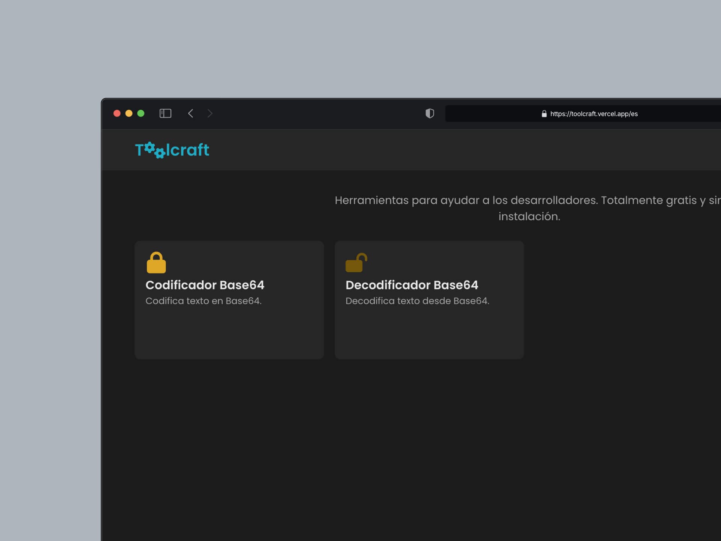Click 'Codifica texto en Base64.' description
721x541 pixels.
(203, 301)
